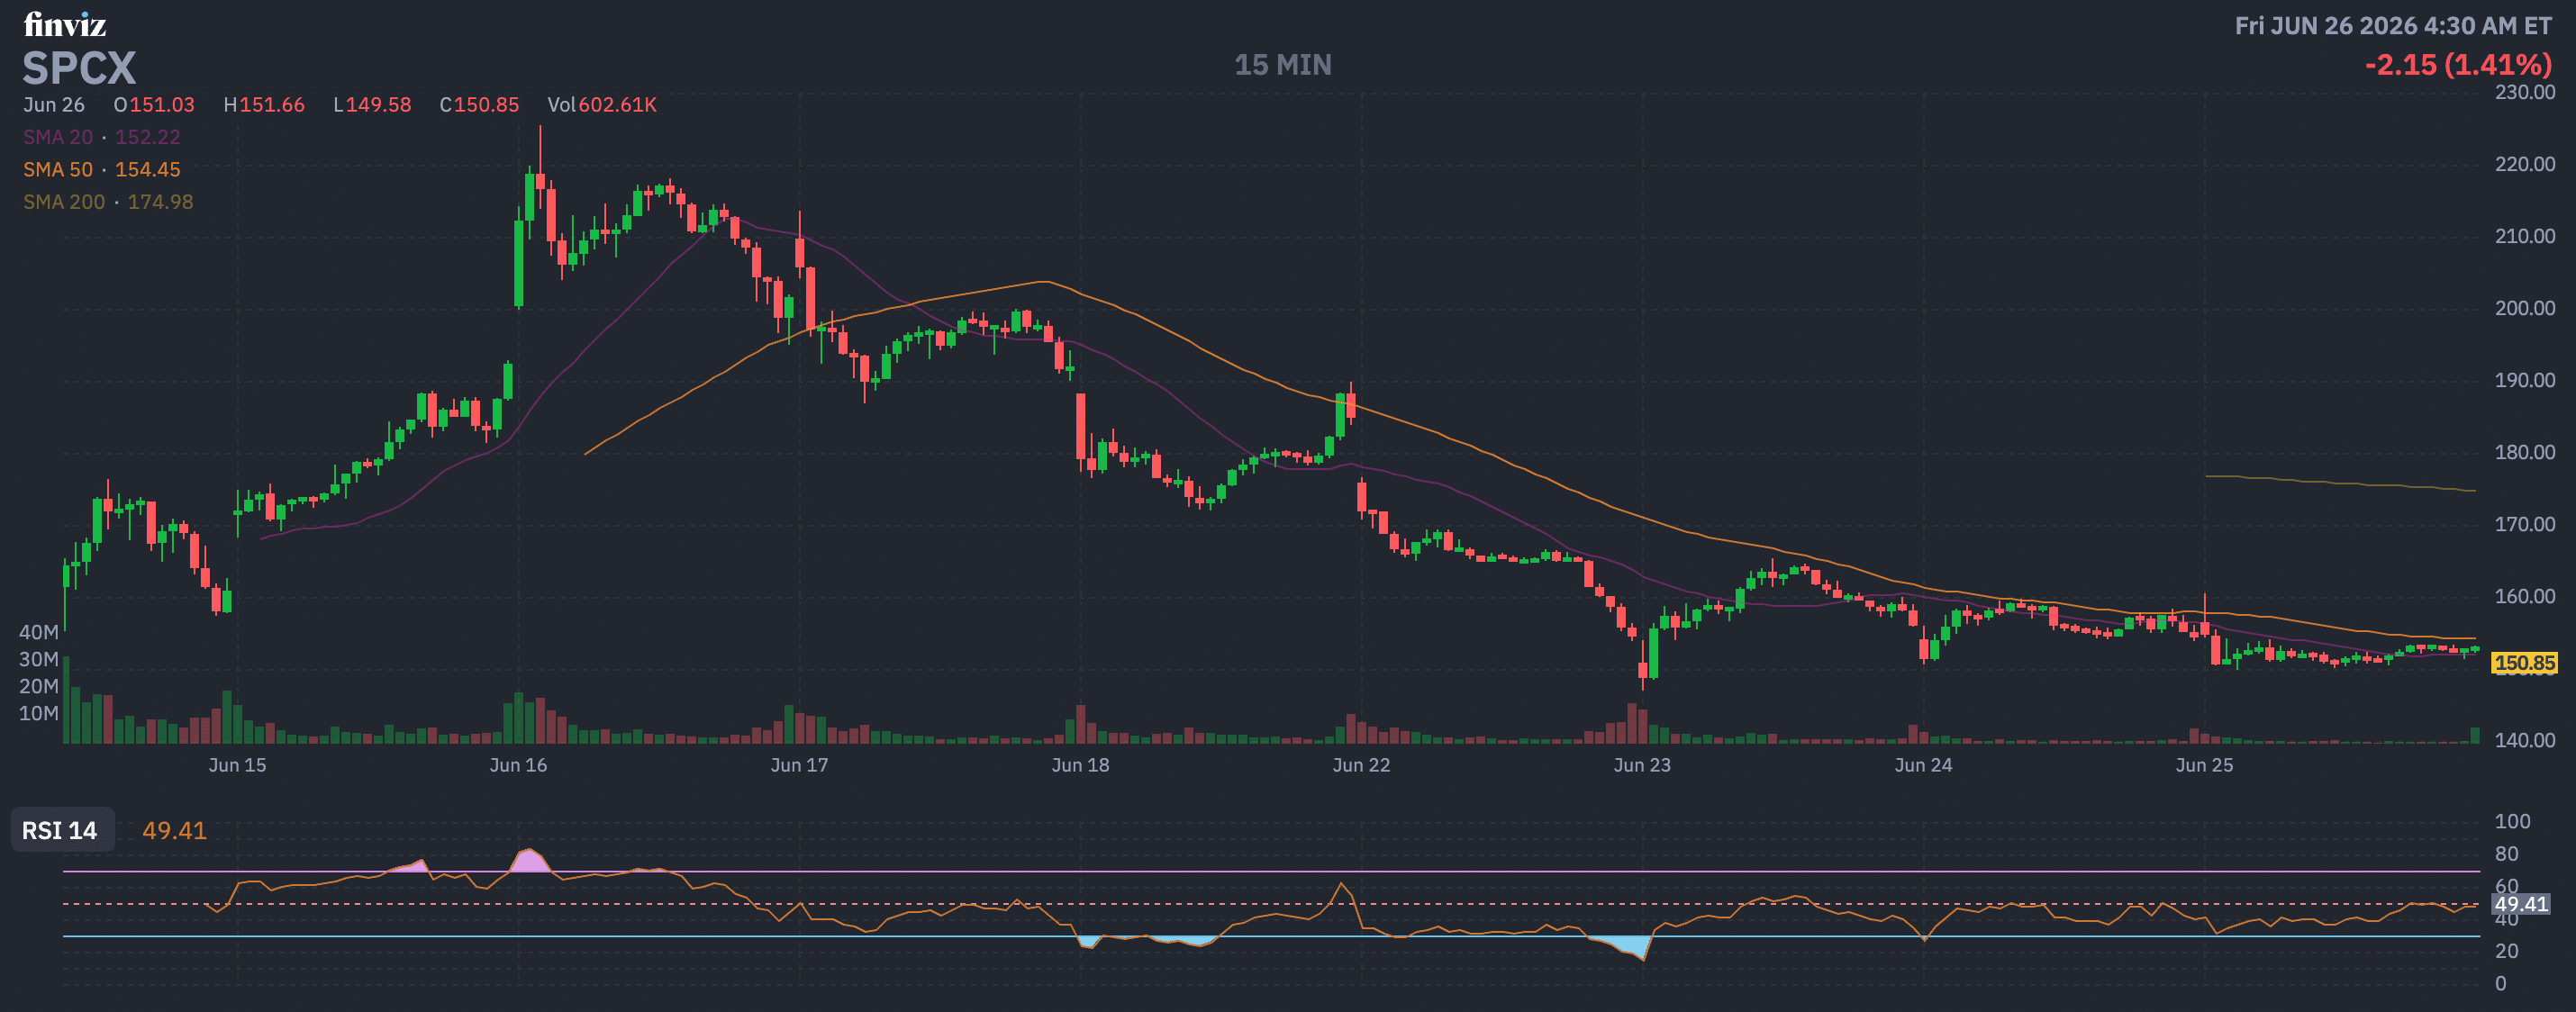This screenshot has width=2576, height=1012.
Task: Click the 150.85 current price tag
Action: point(2524,663)
